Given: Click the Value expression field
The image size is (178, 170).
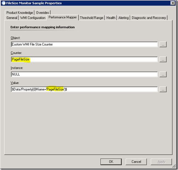Looking at the screenshot, I should 84,89.
